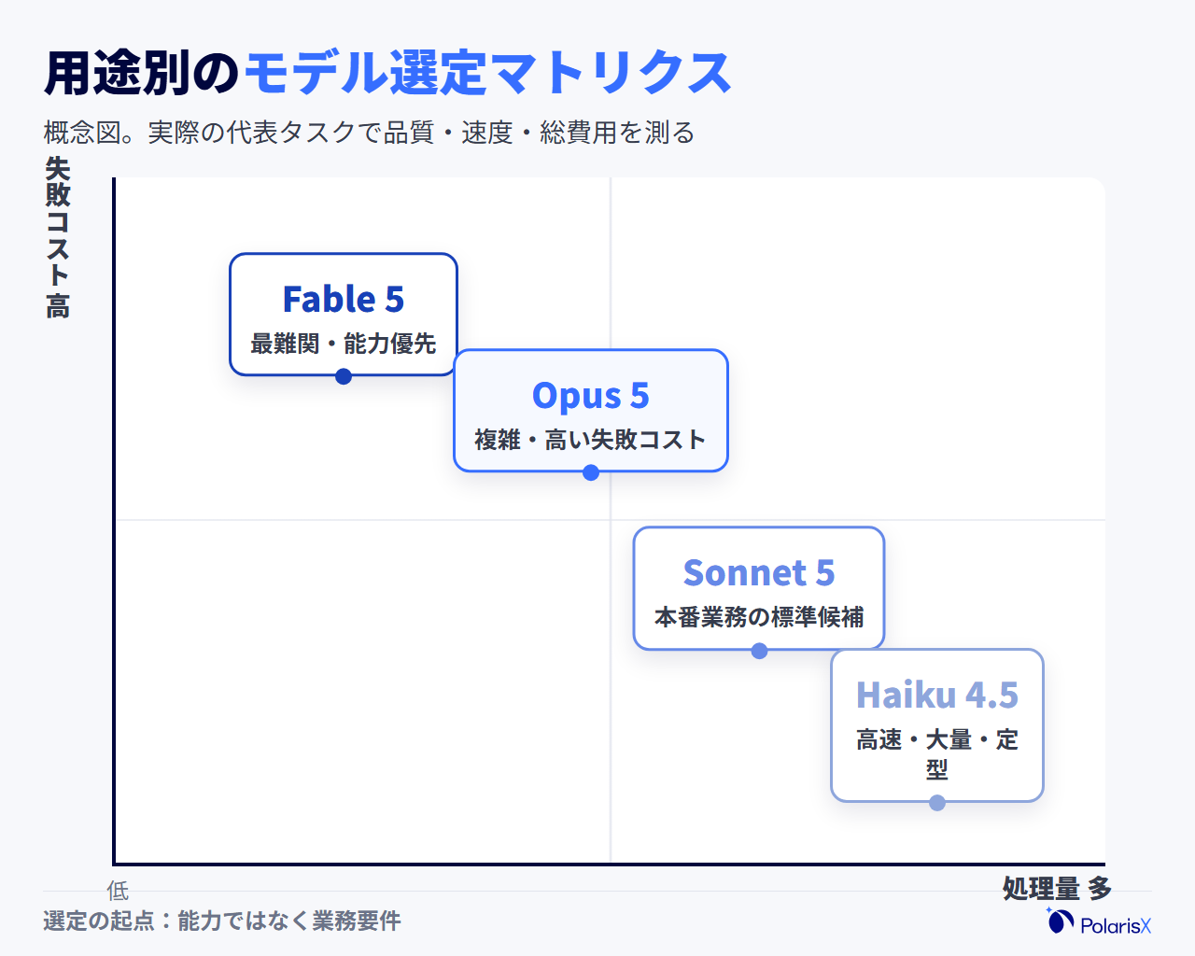This screenshot has height=956, width=1195.
Task: Click the 高速・大量・定型 caption
Action: point(937,754)
